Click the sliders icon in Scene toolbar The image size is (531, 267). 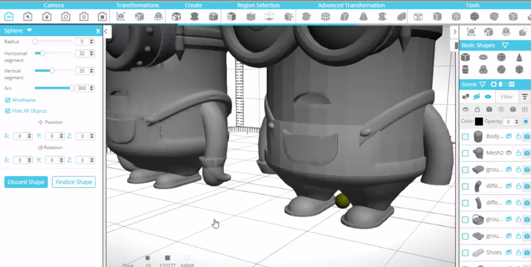coord(525,109)
